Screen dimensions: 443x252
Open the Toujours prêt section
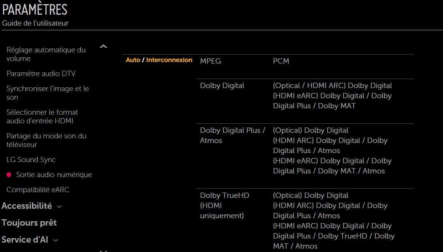[x=29, y=223]
